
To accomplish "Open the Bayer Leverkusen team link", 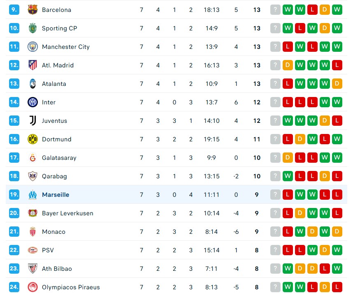I will pos(67,213).
